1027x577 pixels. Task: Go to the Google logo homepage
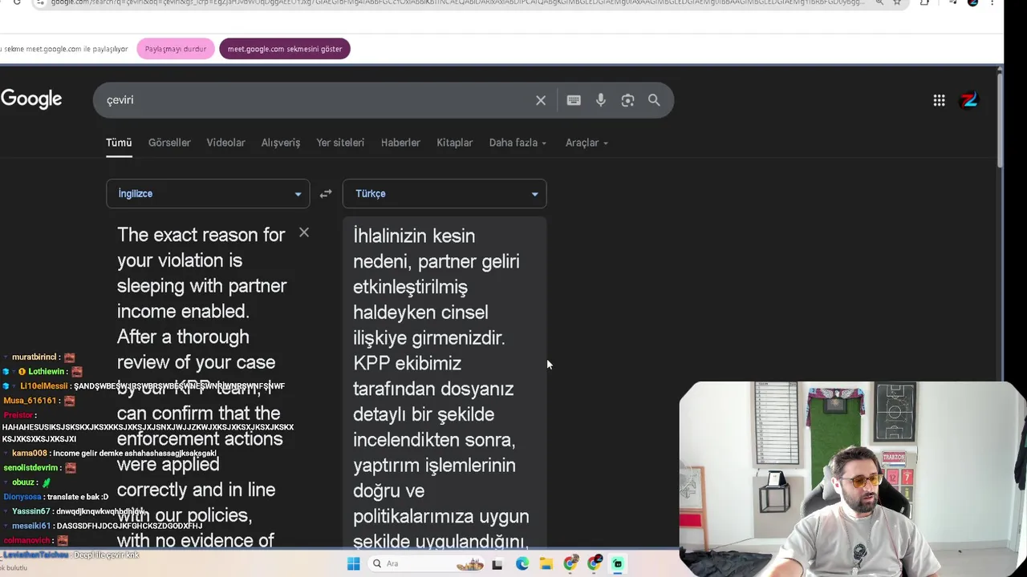pyautogui.click(x=31, y=99)
